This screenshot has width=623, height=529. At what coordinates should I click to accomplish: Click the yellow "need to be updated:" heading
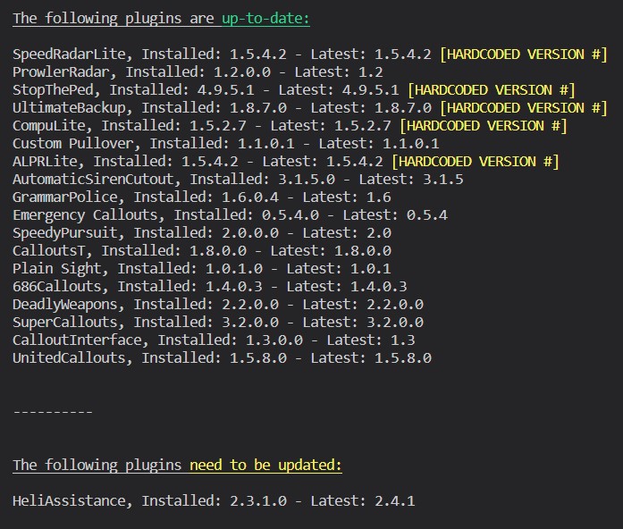pyautogui.click(x=265, y=466)
